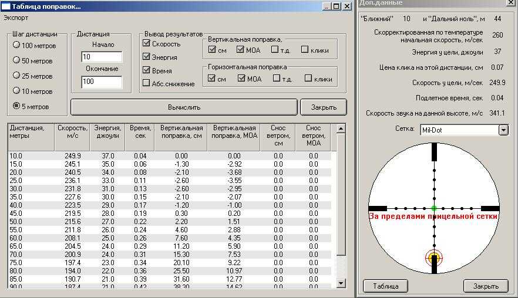Click the Снос ветром, MOA column header
The width and height of the screenshot is (518, 298).
(x=313, y=137)
